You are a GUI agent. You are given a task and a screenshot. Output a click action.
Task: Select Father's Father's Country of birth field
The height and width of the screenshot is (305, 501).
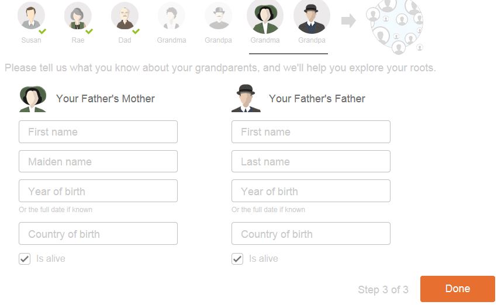311,234
